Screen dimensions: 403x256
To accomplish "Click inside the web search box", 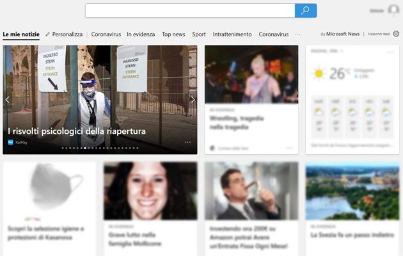I will (x=189, y=11).
